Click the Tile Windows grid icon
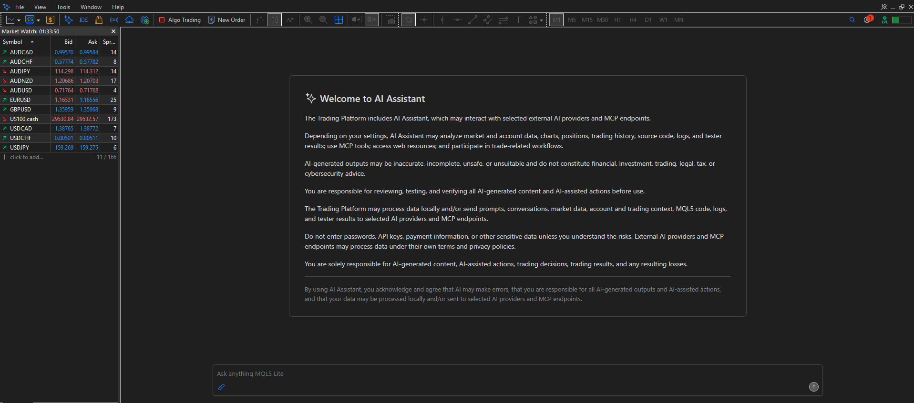This screenshot has height=403, width=914. pyautogui.click(x=339, y=20)
